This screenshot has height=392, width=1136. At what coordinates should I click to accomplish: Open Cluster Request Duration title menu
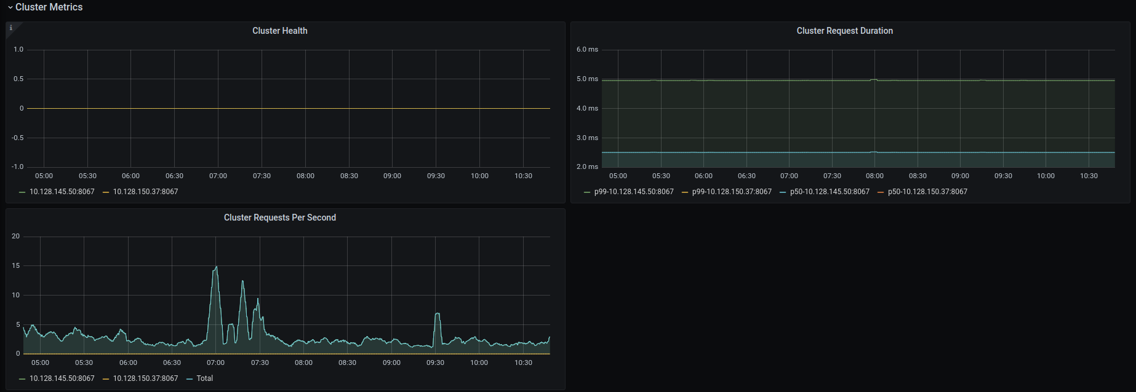point(844,31)
